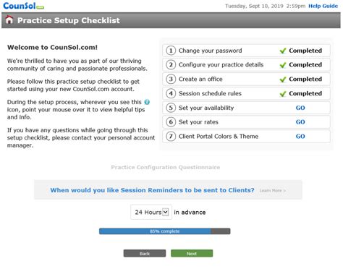This screenshot has height=274, width=343.
Task: Click the blue info tooltip icon
Action: click(147, 102)
